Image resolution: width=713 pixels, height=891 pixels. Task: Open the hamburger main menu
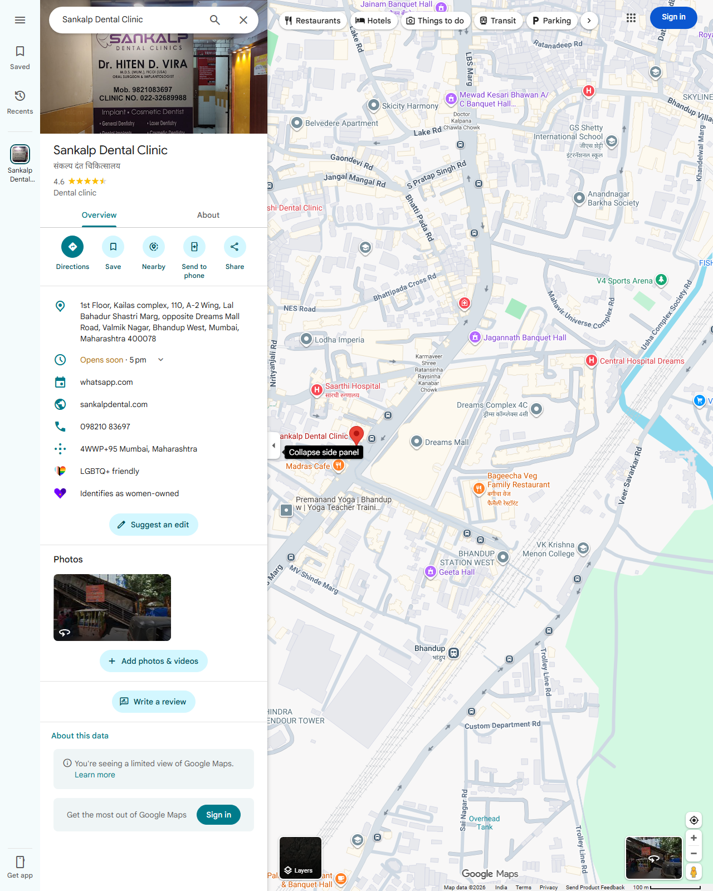(20, 20)
